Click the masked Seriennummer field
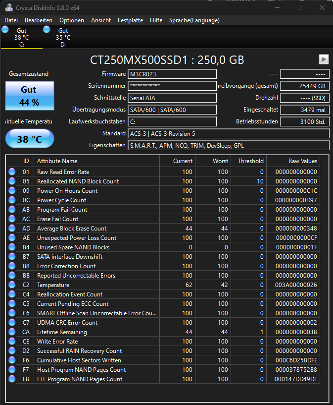Viewport: 333px width, 405px height. pyautogui.click(x=172, y=86)
